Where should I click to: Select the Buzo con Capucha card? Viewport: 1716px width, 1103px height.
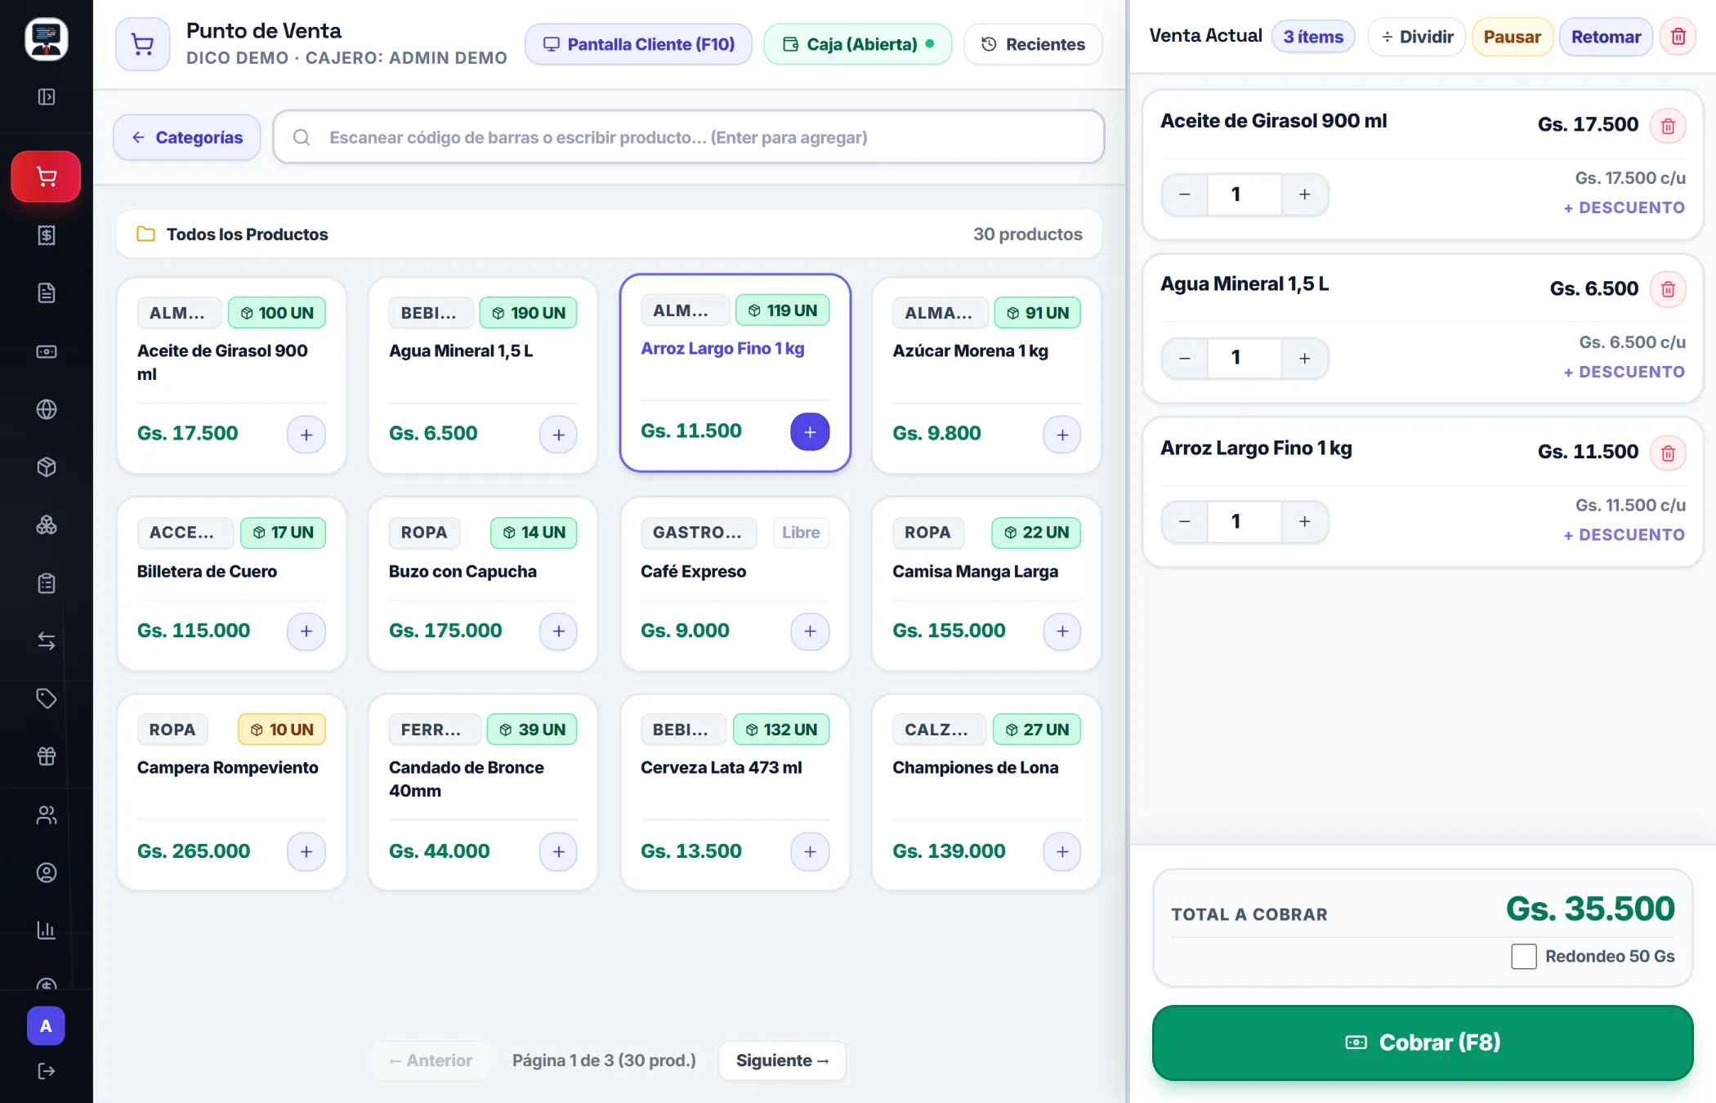coord(483,584)
